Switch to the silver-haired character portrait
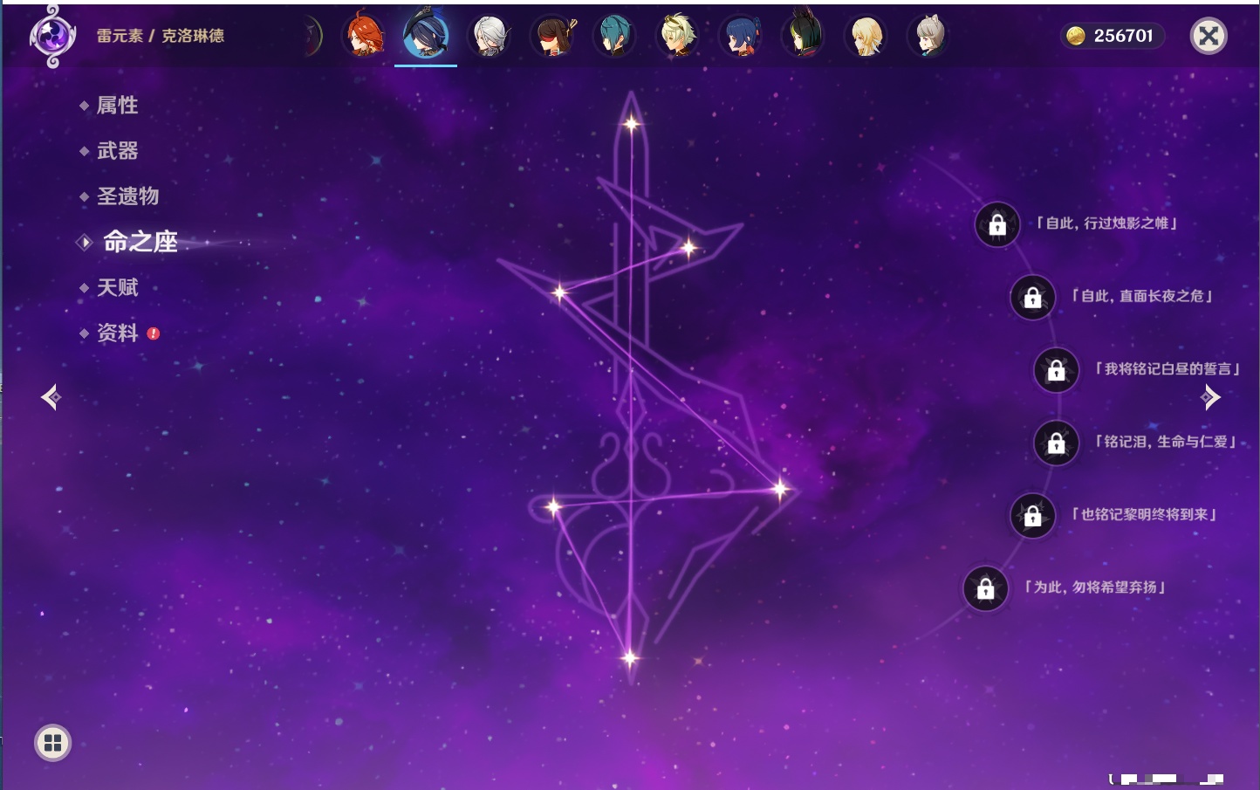 click(x=489, y=36)
